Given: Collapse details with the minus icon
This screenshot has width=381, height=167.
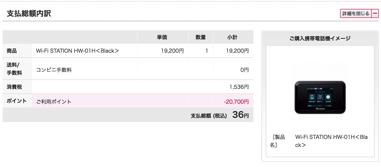Looking at the screenshot, I should pyautogui.click(x=375, y=14).
